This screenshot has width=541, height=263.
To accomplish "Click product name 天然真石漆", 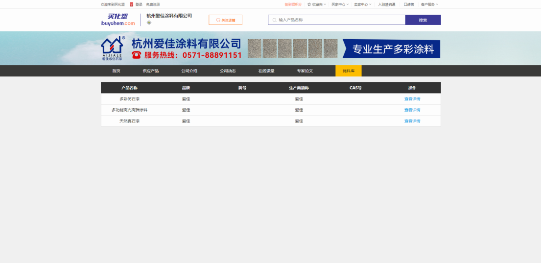I will coord(129,121).
